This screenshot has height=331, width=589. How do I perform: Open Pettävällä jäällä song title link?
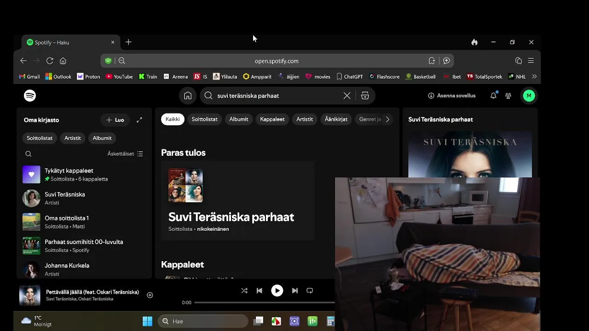click(x=92, y=292)
